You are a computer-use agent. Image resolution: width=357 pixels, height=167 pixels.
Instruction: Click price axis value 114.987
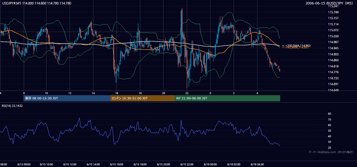(333, 42)
